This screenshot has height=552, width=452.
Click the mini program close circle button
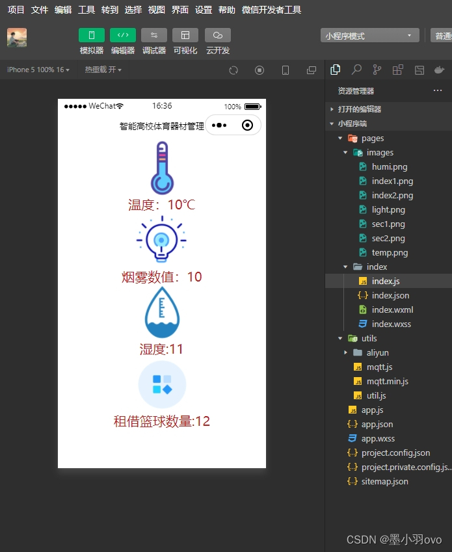click(x=248, y=125)
